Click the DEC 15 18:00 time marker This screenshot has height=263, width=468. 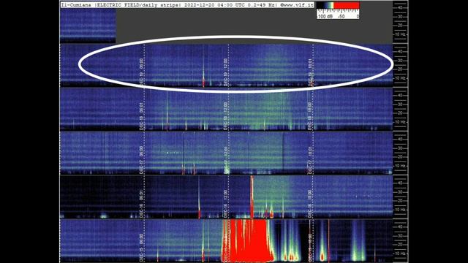point(310,247)
